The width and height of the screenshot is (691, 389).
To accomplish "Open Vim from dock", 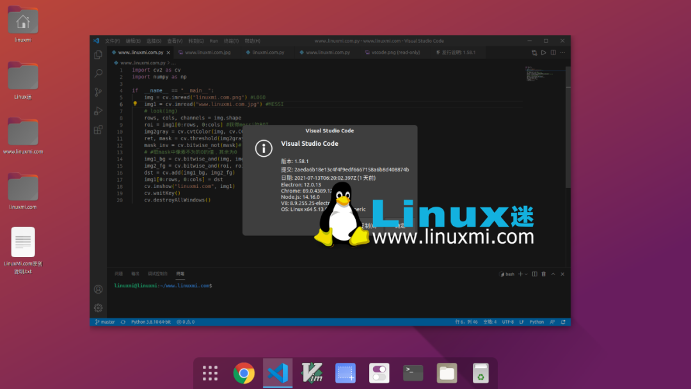I will tap(312, 373).
